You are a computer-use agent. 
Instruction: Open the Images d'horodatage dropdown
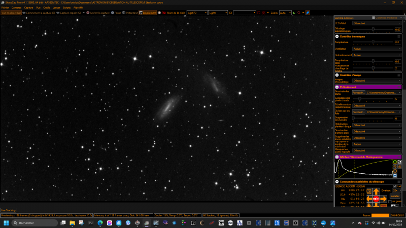pos(377,81)
